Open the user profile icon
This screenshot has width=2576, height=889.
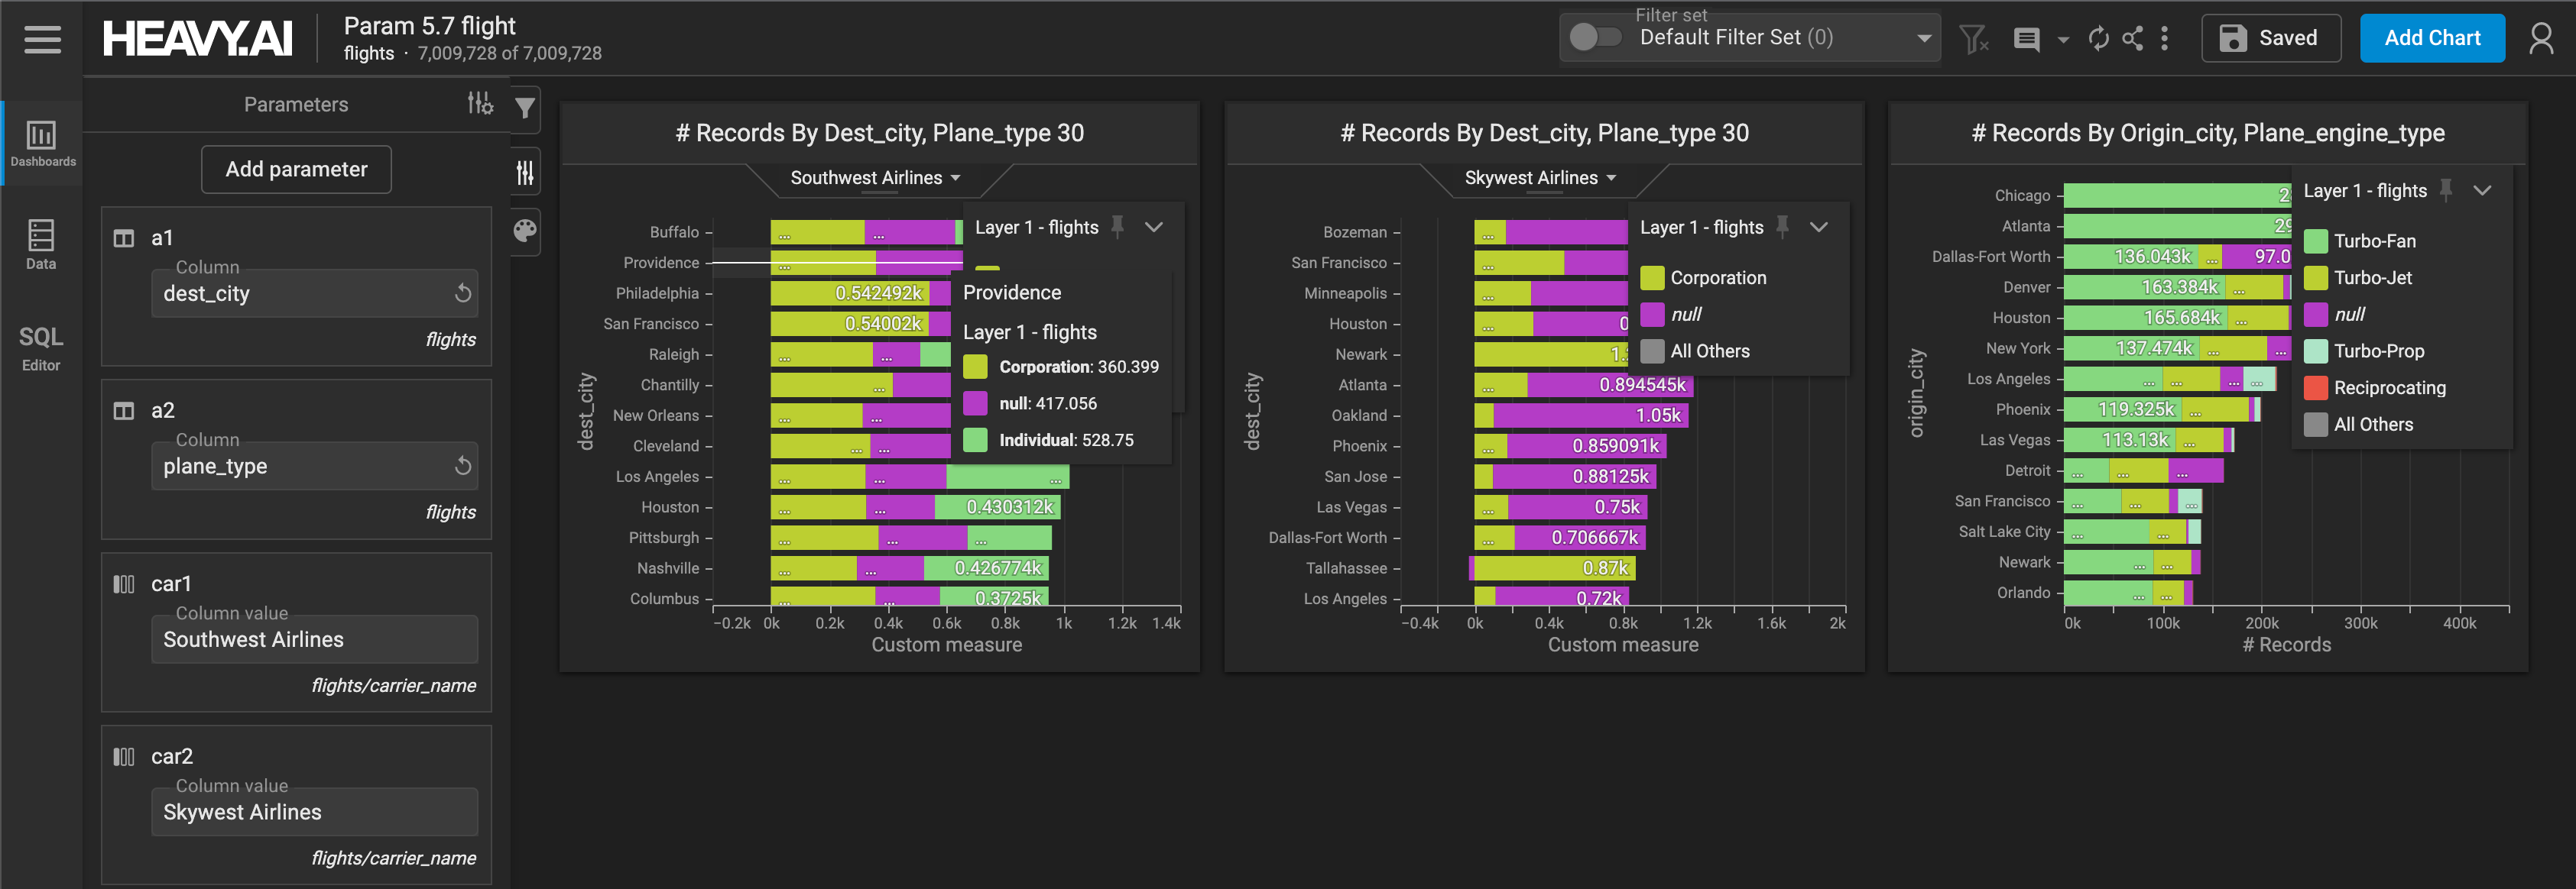coord(2540,39)
